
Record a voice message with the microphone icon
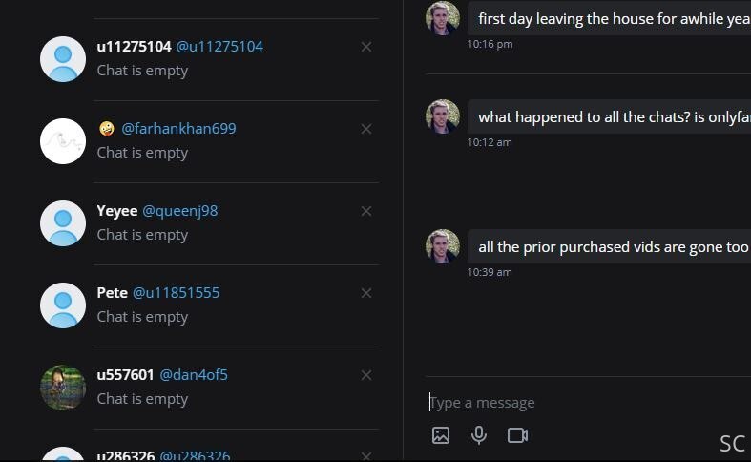[x=478, y=435]
